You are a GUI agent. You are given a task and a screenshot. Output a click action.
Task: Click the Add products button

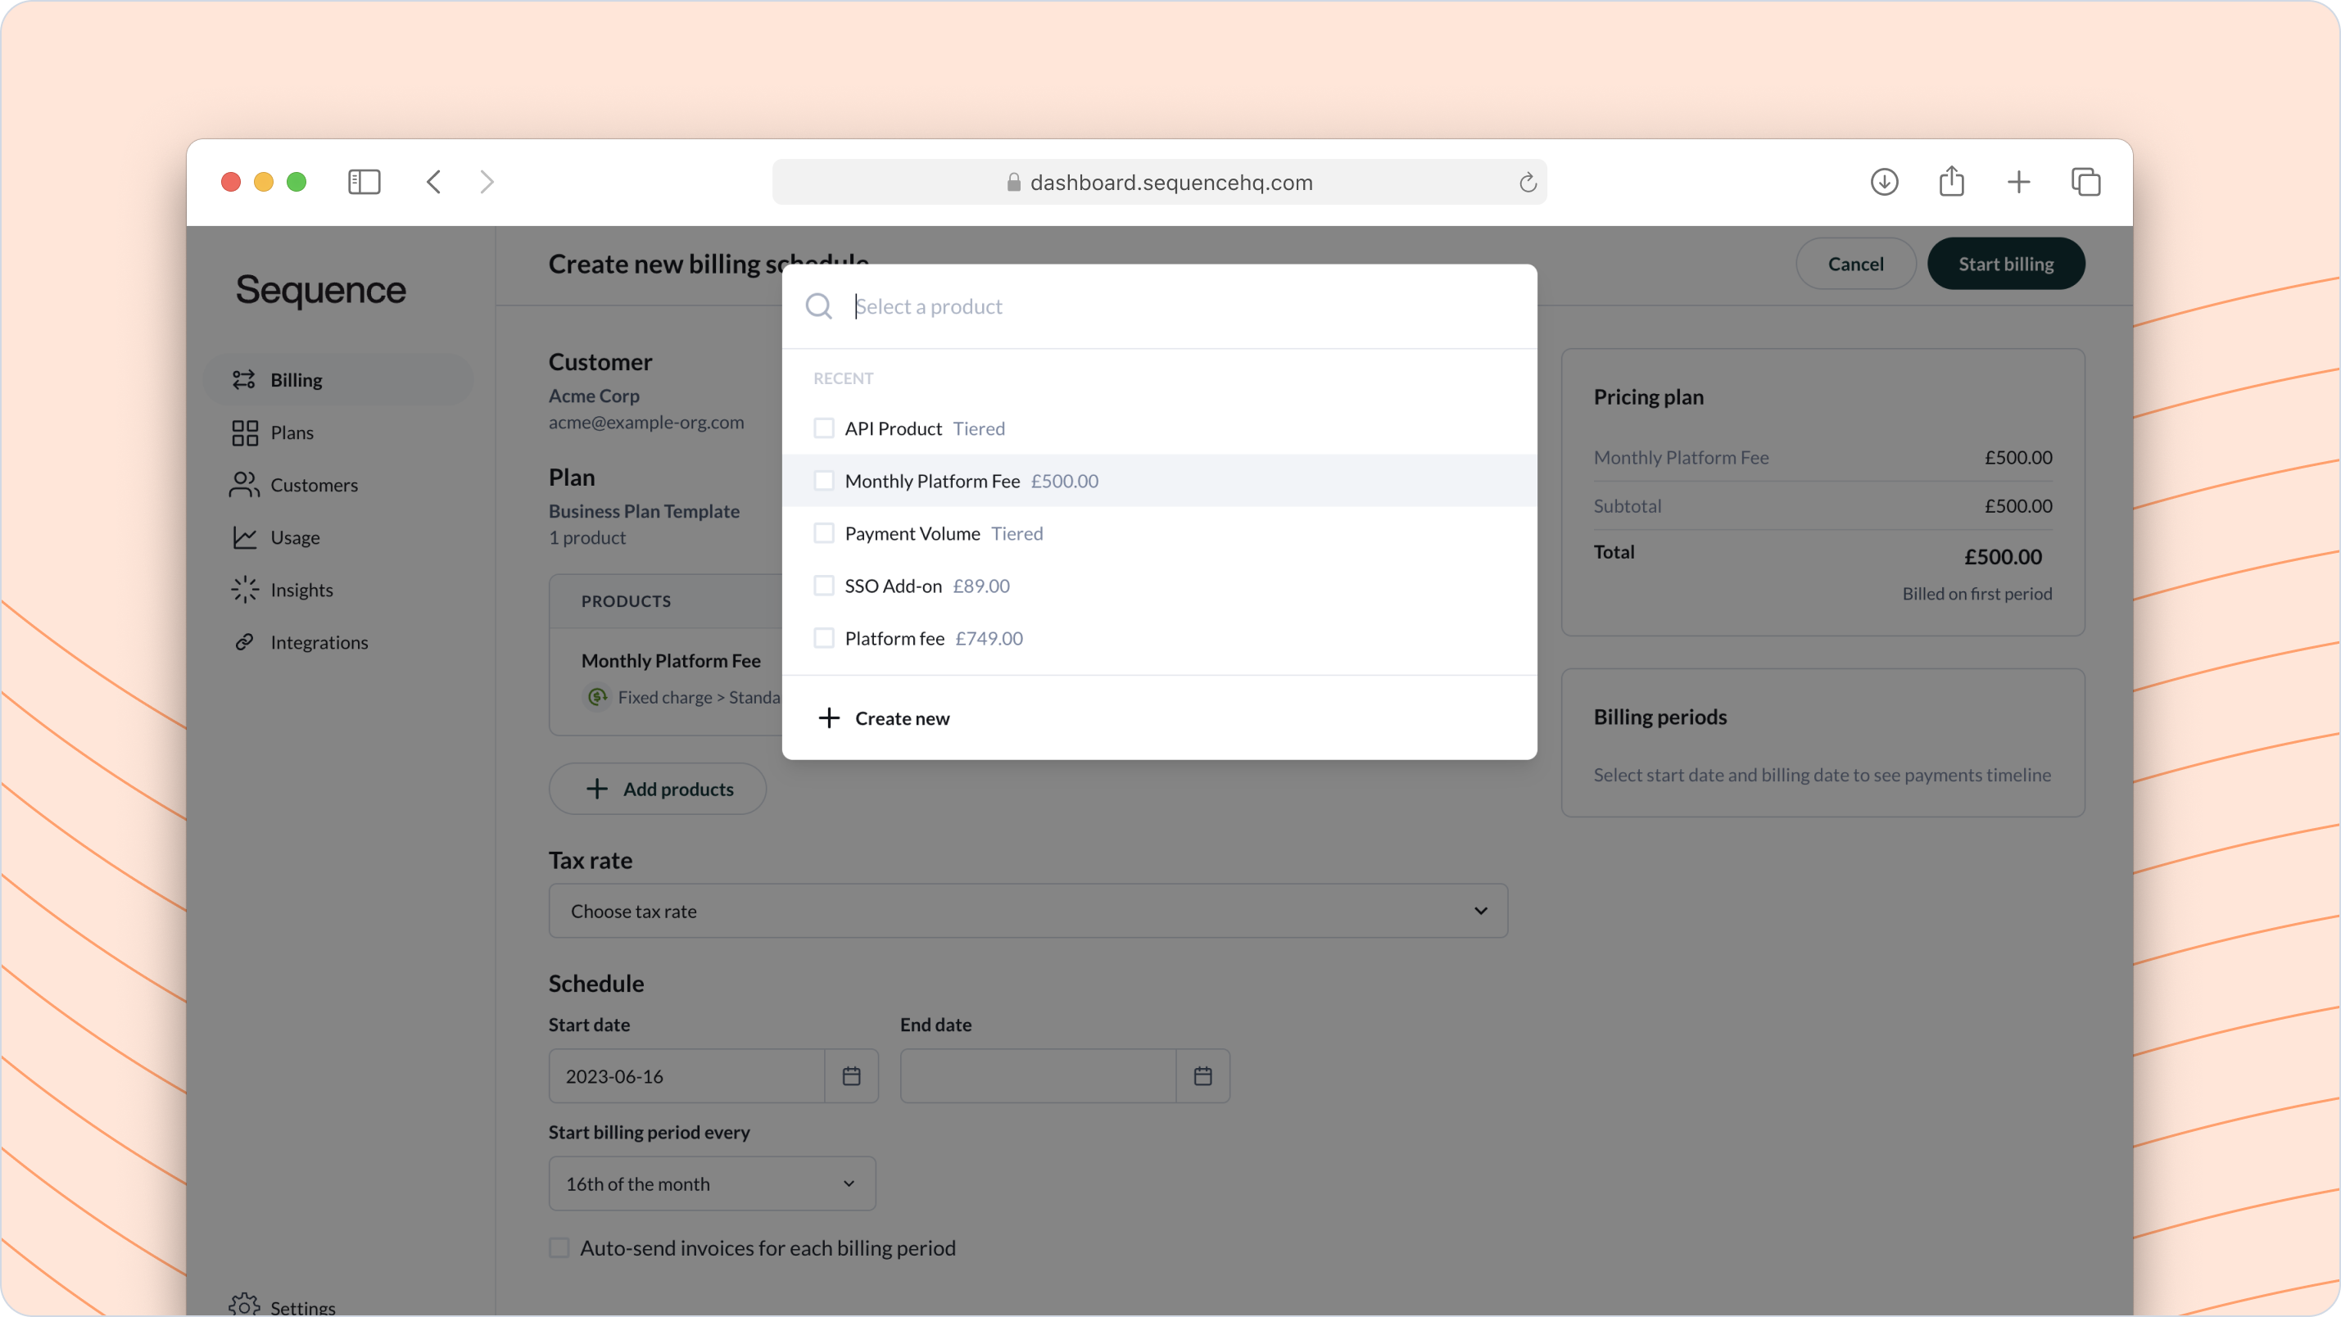(x=657, y=789)
